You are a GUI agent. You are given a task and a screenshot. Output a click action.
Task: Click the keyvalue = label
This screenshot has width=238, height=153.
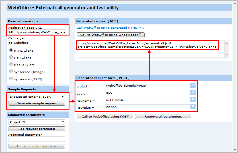pyautogui.click(x=85, y=108)
